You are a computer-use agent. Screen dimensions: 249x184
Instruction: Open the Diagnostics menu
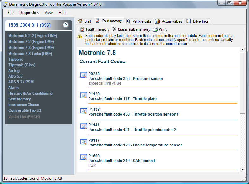pyautogui.click(x=29, y=13)
